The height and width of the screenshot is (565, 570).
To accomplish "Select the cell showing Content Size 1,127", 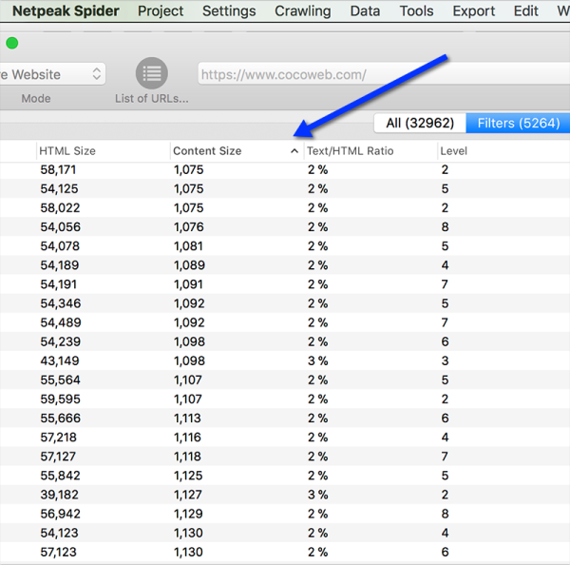I will pos(188,495).
